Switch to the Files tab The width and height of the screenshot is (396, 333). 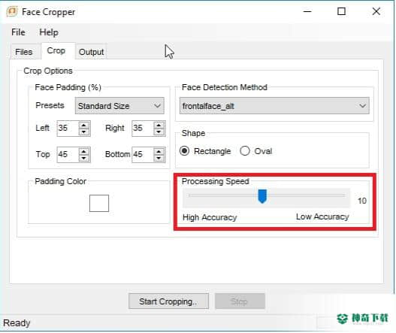(x=24, y=52)
